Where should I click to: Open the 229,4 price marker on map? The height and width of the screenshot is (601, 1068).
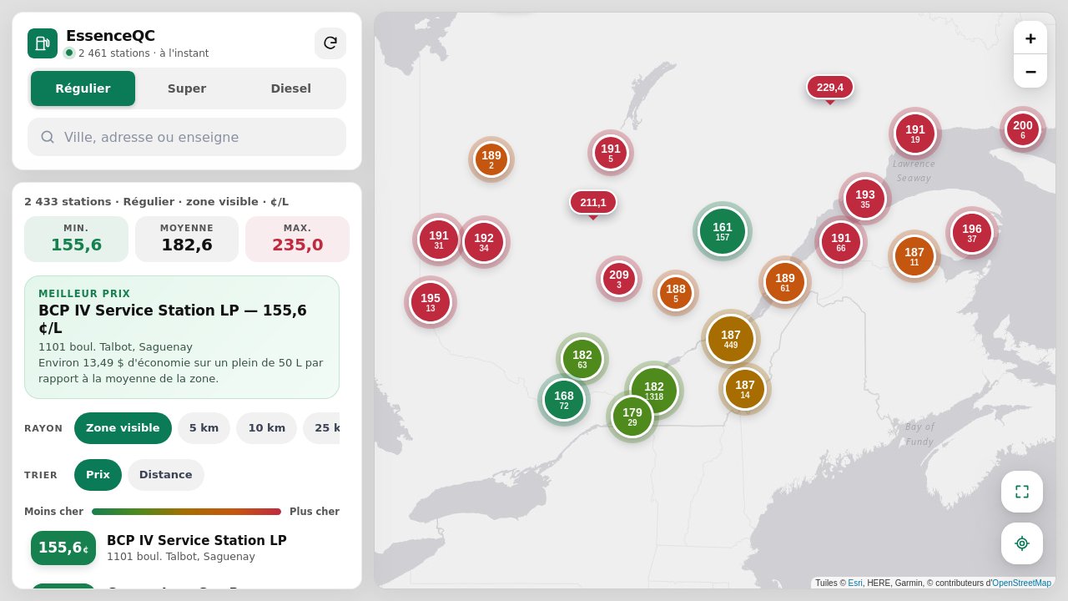click(x=829, y=88)
